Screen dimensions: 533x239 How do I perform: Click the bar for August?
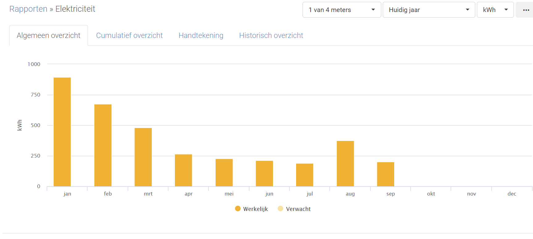345,163
